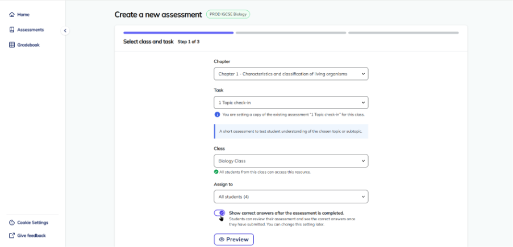Image resolution: width=513 pixels, height=247 pixels.
Task: Click the eye icon on Preview button
Action: [222, 240]
